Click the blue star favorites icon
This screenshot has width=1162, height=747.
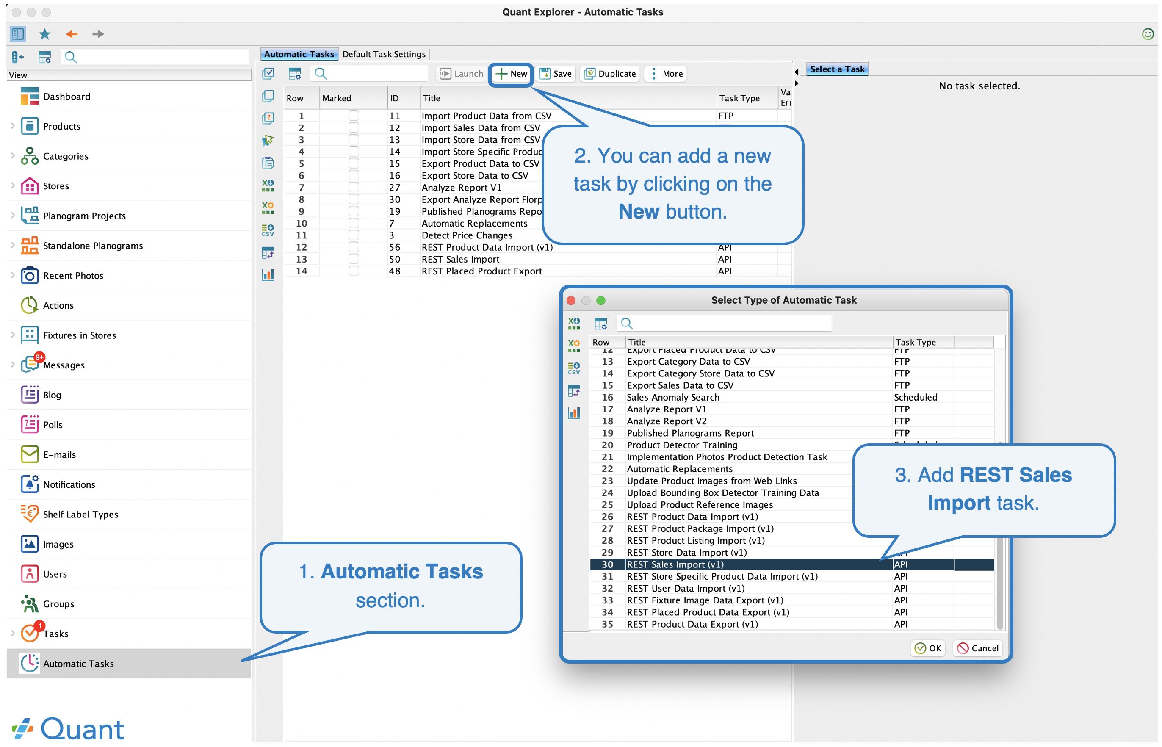tap(44, 34)
